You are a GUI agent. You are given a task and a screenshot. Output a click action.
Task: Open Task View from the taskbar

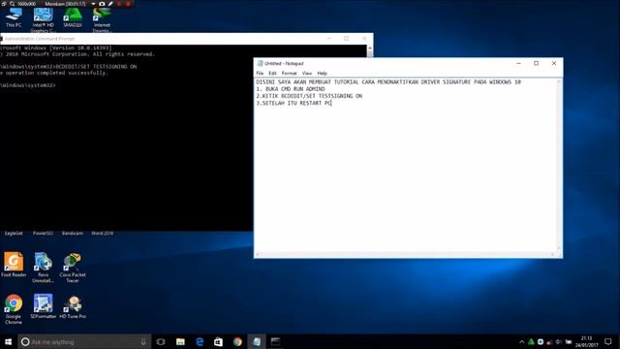(161, 342)
